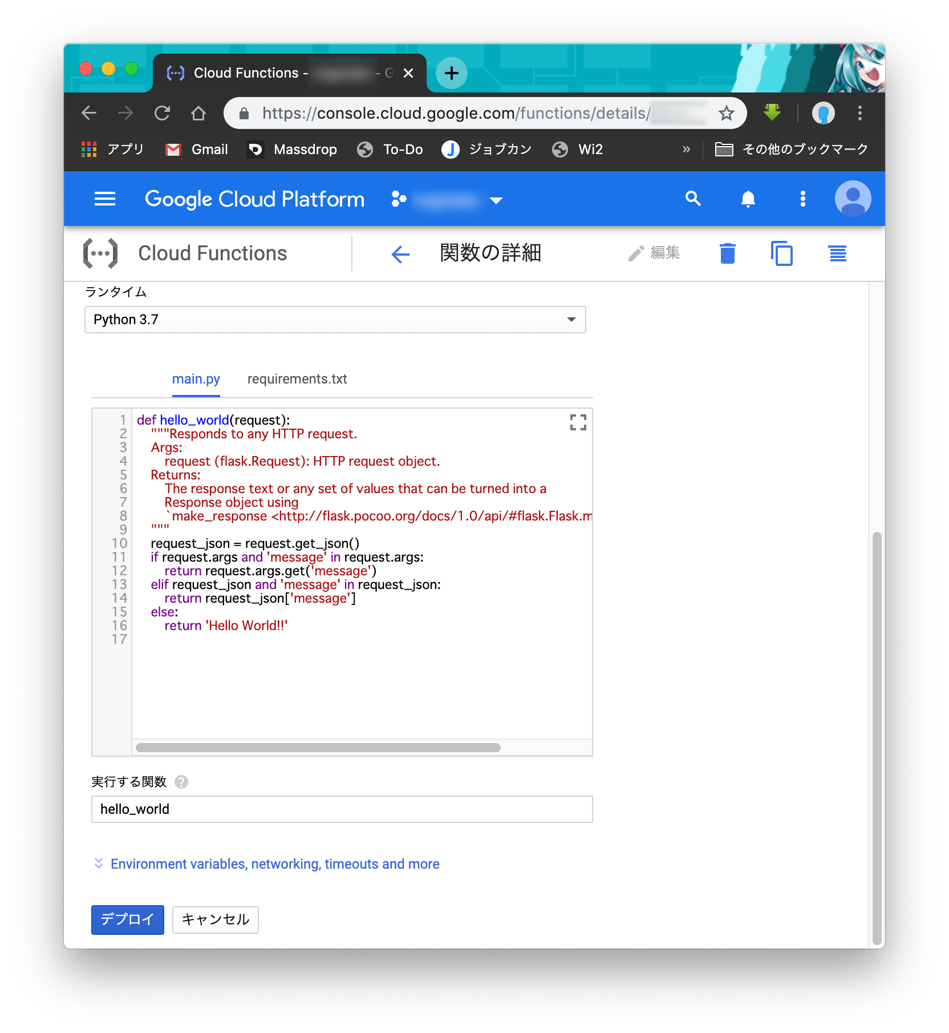Click the 編集 pencil edit icon

coord(636,253)
